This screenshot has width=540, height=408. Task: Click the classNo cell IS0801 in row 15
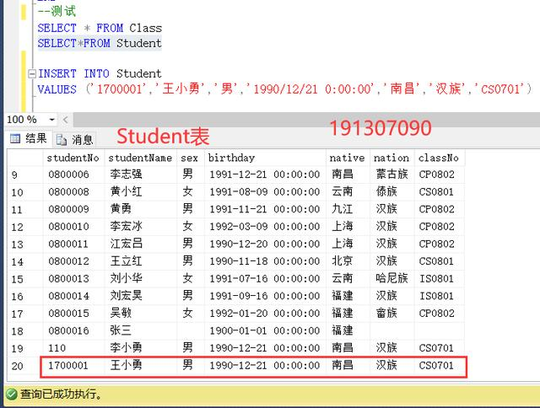click(x=439, y=278)
